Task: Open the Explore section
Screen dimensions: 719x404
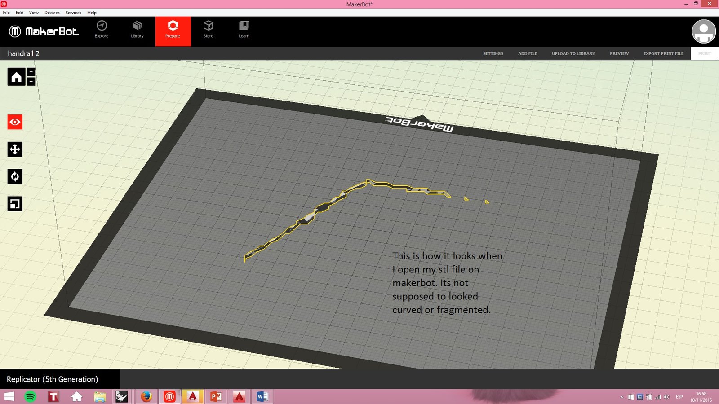Action: pyautogui.click(x=102, y=30)
